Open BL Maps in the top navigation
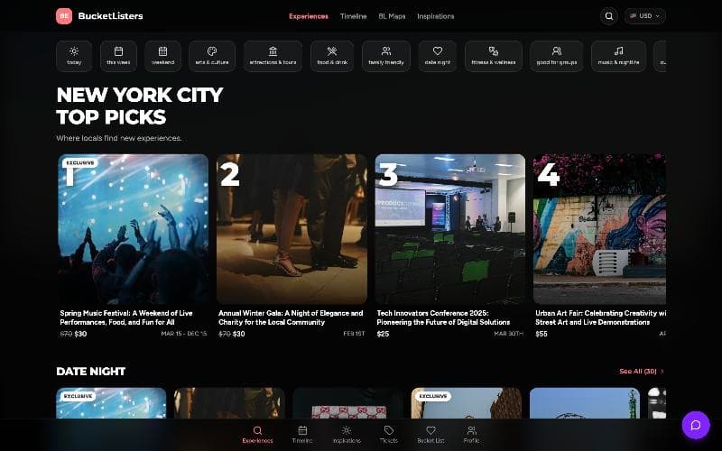 pyautogui.click(x=392, y=16)
